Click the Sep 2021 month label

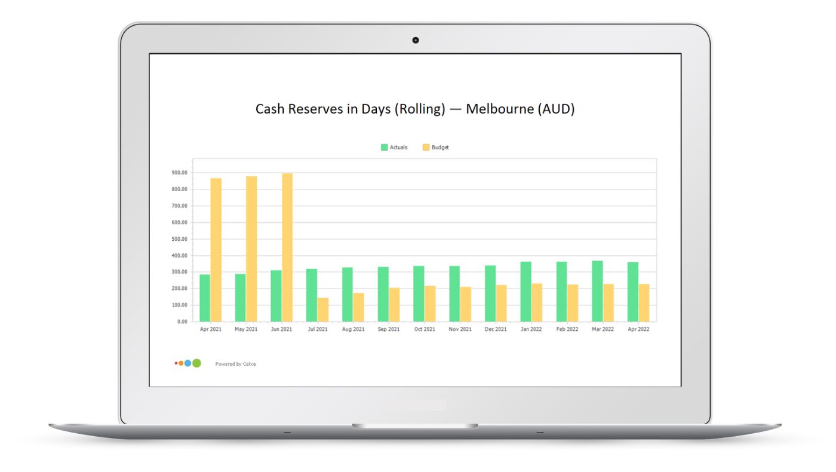388,329
